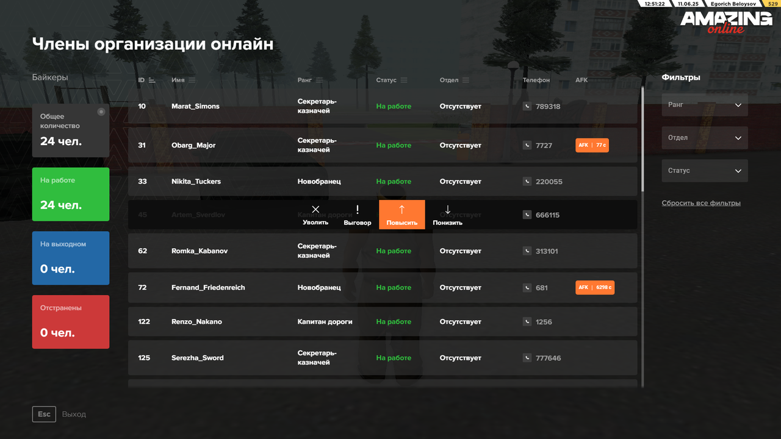Click the 12:51:22 clock in top bar

click(655, 4)
